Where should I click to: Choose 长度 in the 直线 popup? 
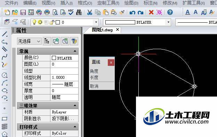[x=94, y=77]
